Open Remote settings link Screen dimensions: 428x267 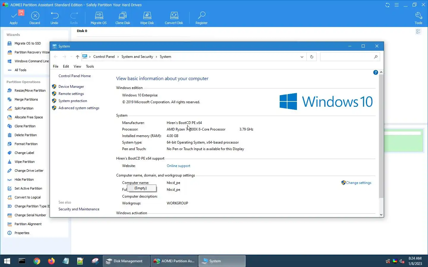[71, 94]
